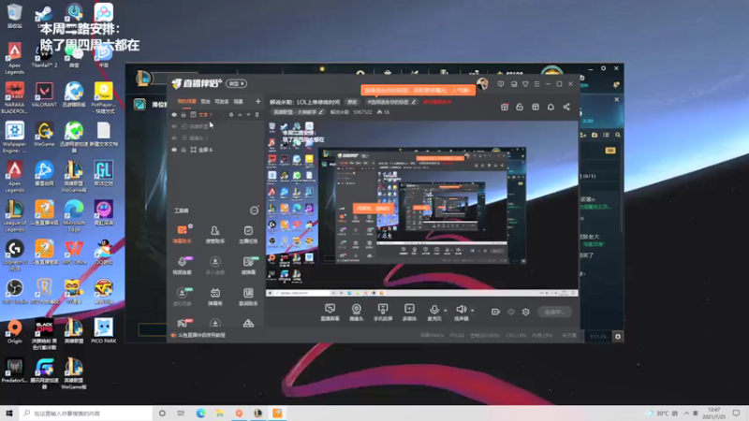The width and height of the screenshot is (749, 421).
Task: Click the user avatar in the title bar
Action: click(x=482, y=84)
